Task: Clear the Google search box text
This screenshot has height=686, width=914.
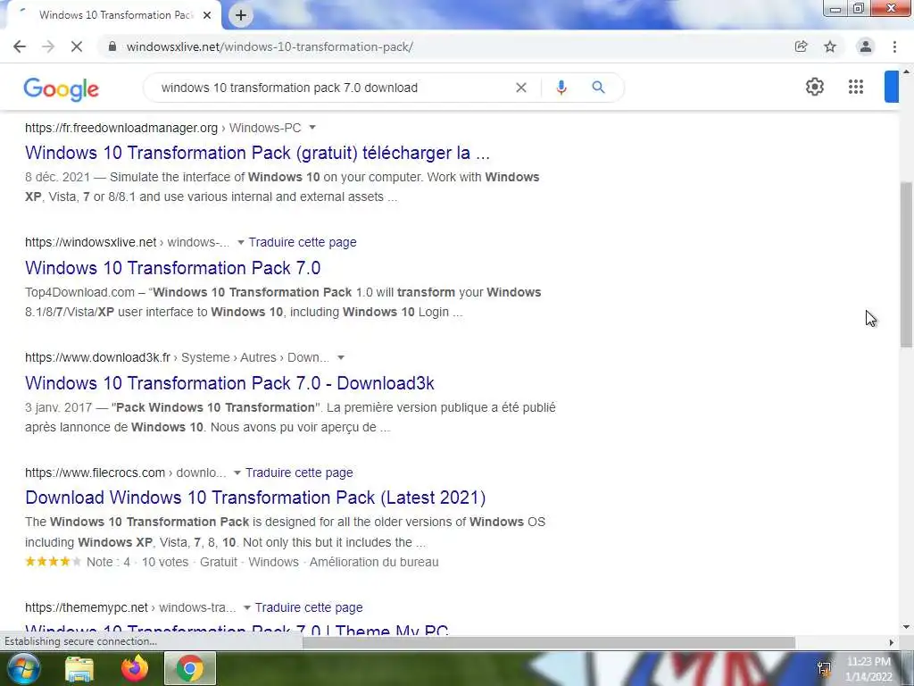Action: (521, 88)
